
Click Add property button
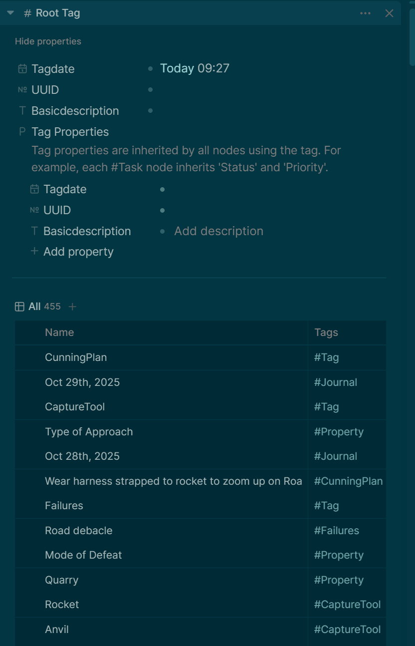tap(78, 252)
